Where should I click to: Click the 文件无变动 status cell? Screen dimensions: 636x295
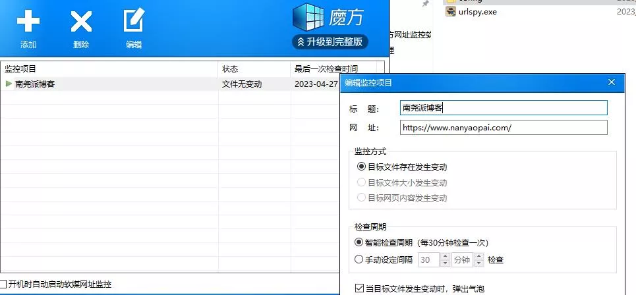242,84
